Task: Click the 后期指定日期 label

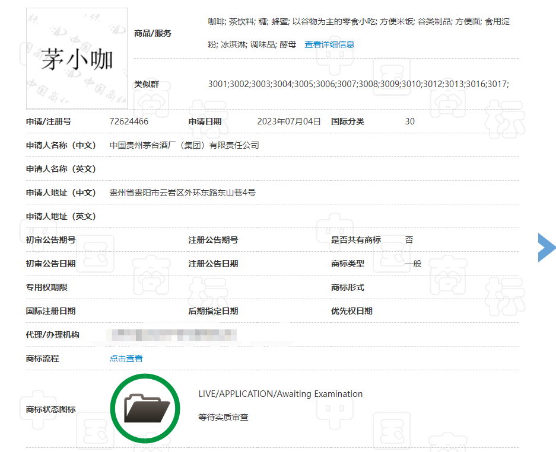Action: [x=213, y=311]
